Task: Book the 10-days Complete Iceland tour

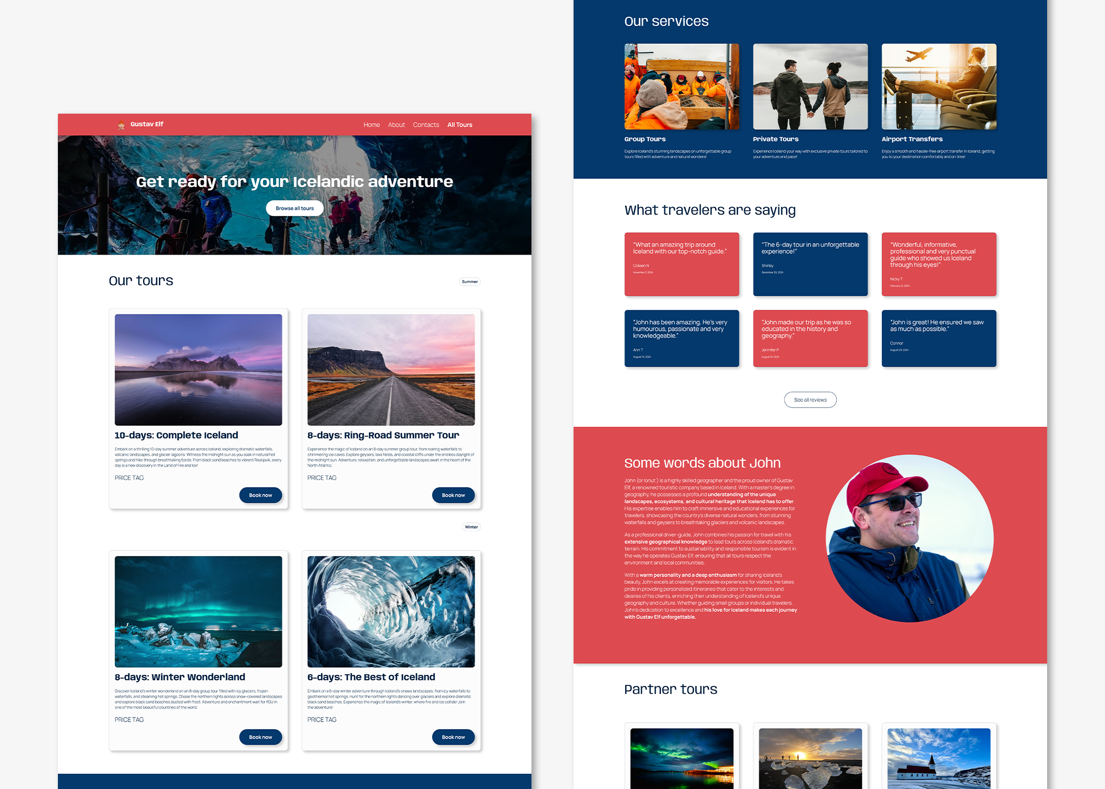Action: [x=260, y=495]
